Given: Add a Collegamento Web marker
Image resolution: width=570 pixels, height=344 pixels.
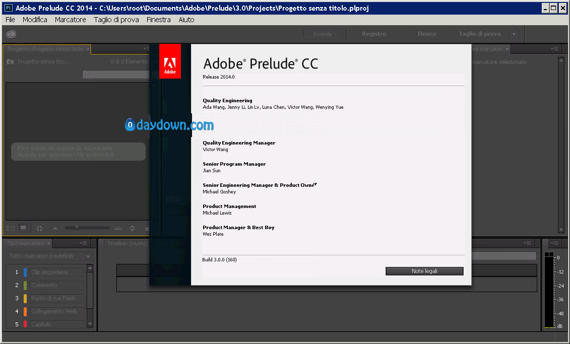Looking at the screenshot, I should pos(57,311).
